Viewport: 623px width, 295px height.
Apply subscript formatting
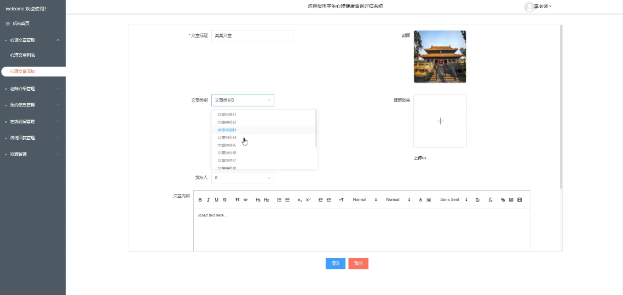coord(299,200)
